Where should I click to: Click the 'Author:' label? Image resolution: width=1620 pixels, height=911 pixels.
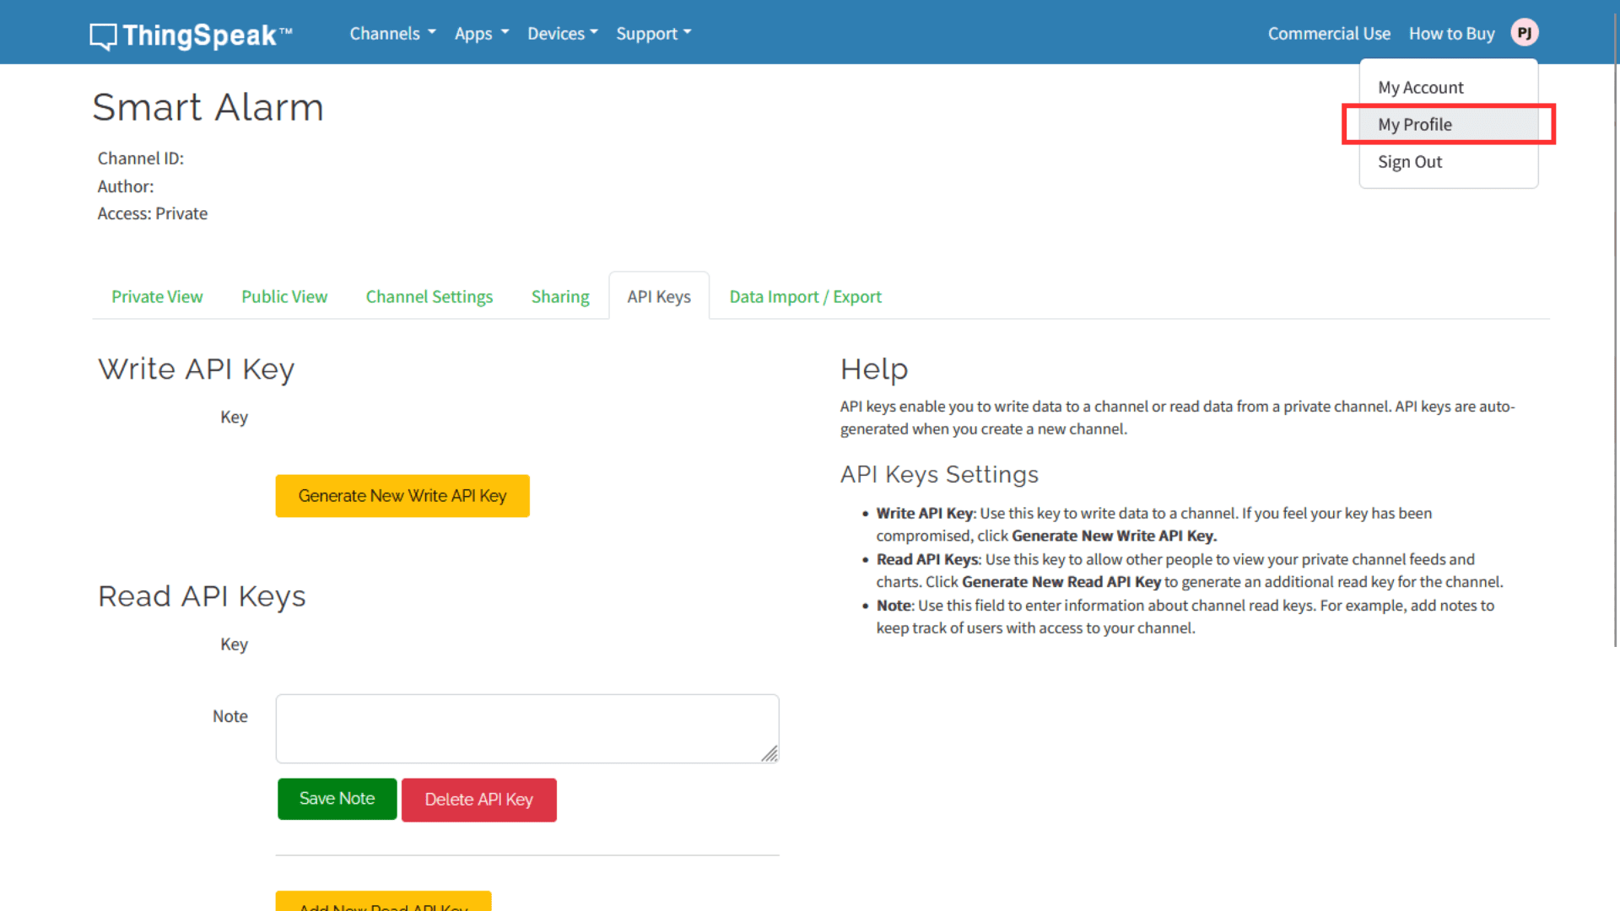click(126, 186)
